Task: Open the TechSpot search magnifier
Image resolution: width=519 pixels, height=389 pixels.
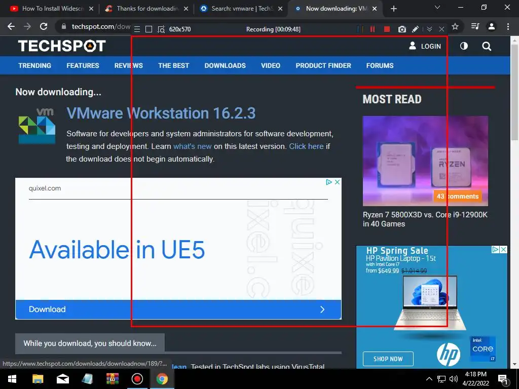Action: (487, 46)
